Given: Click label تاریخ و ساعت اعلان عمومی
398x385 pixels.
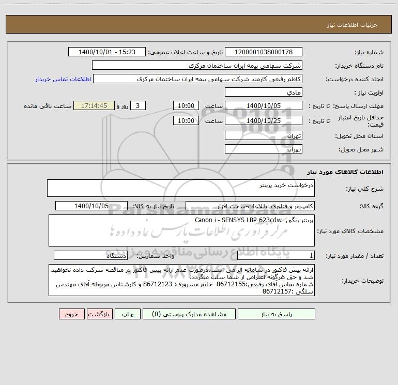Looking at the screenshot, I should pos(186,53).
